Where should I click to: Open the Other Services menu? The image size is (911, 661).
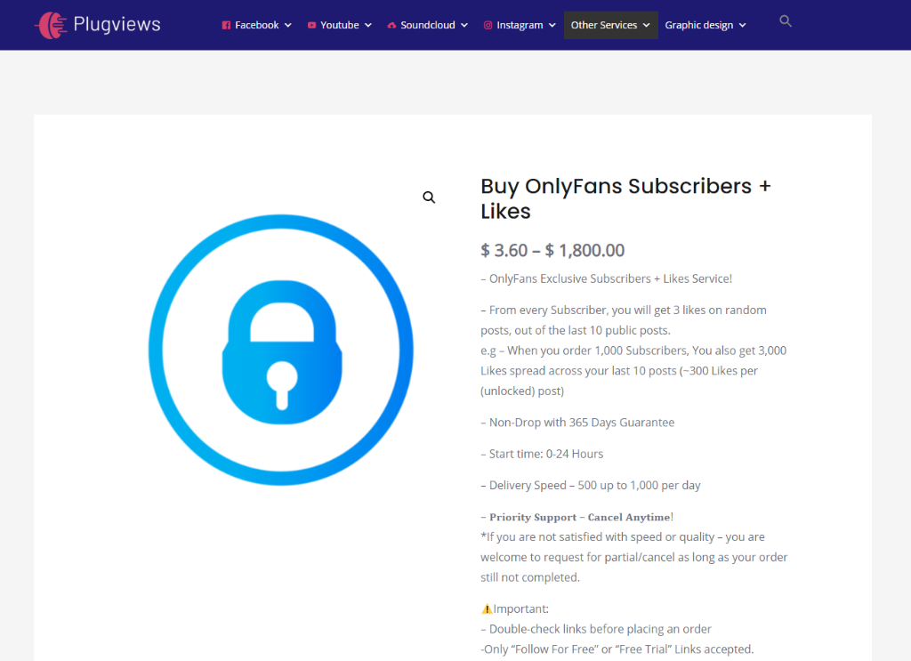pos(610,25)
